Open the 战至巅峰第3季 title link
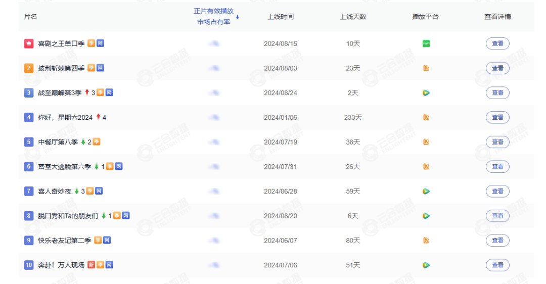 click(x=60, y=93)
